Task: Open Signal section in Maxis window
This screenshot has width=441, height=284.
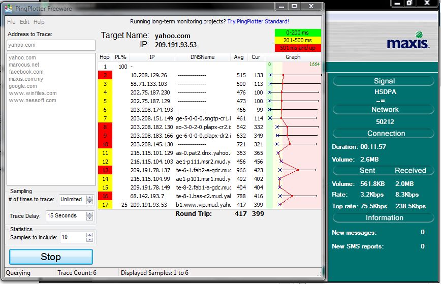Action: click(x=384, y=81)
